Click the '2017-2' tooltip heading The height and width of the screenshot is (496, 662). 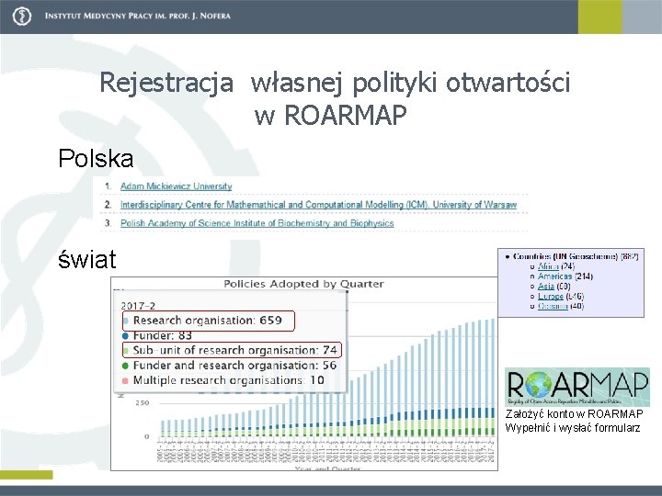point(138,306)
